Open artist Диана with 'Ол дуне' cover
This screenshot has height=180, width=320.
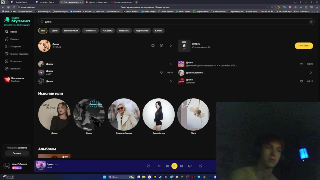pyautogui.click(x=54, y=114)
